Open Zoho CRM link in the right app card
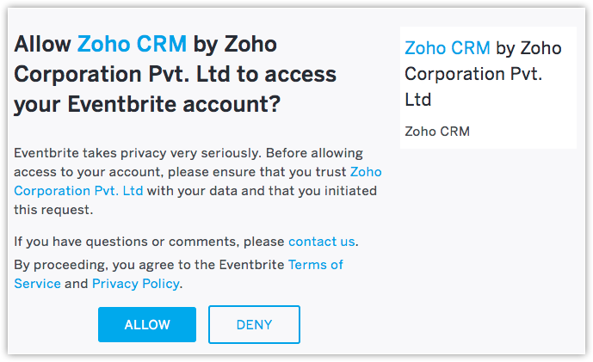The width and height of the screenshot is (593, 362). pyautogui.click(x=447, y=48)
